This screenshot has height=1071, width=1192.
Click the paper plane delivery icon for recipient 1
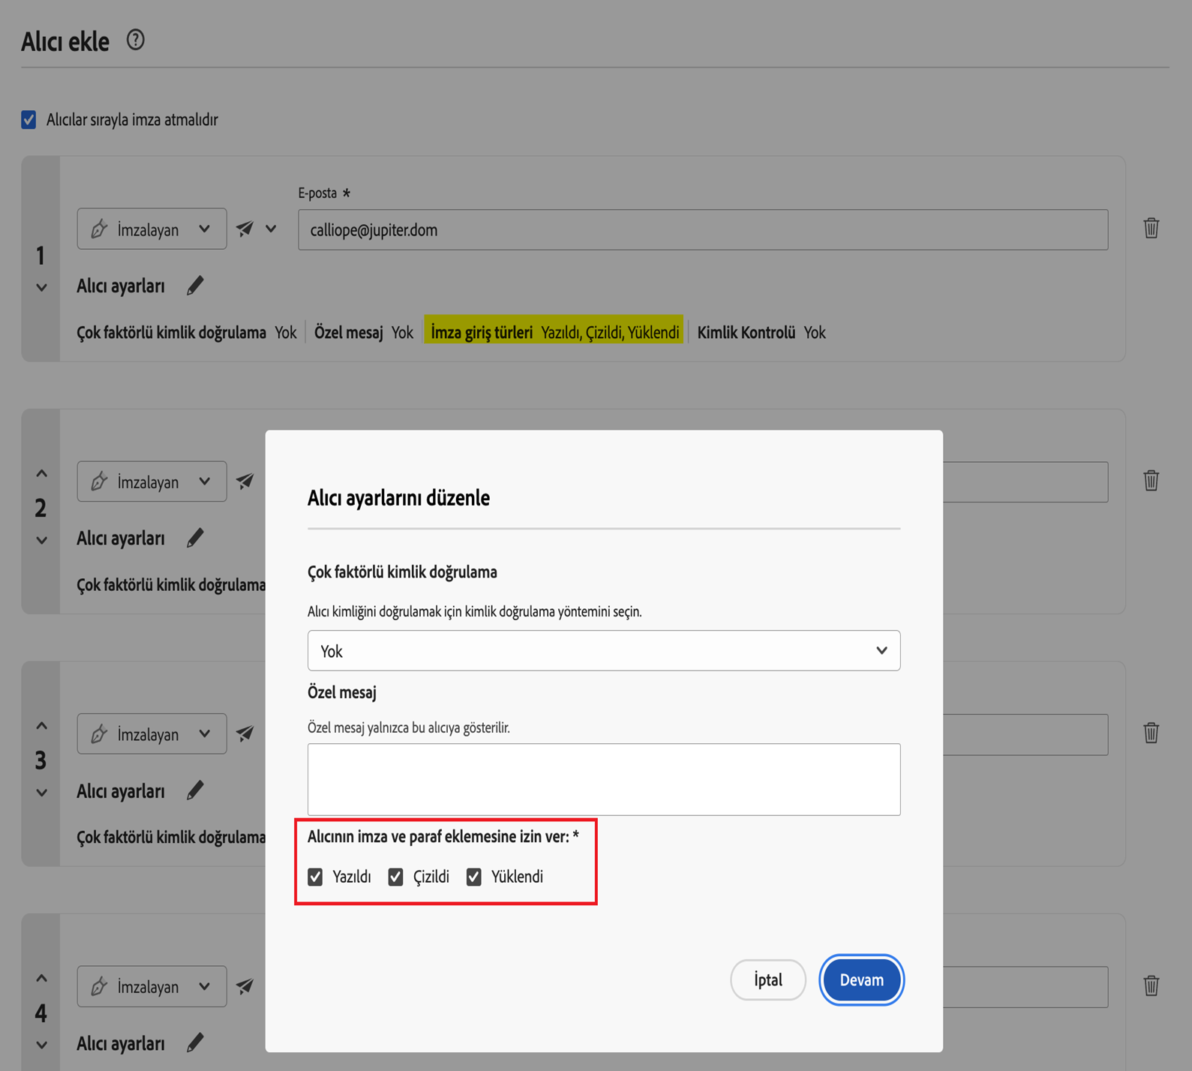coord(245,229)
